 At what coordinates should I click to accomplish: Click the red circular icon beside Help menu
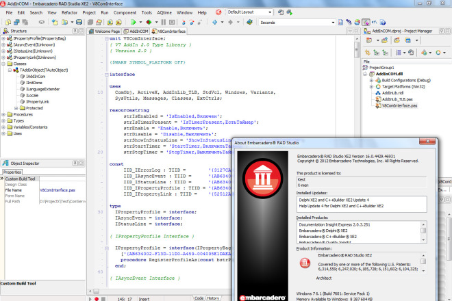(218, 12)
